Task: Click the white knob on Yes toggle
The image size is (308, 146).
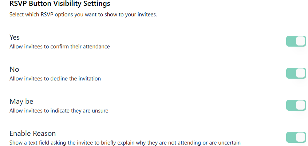Action: (300, 41)
